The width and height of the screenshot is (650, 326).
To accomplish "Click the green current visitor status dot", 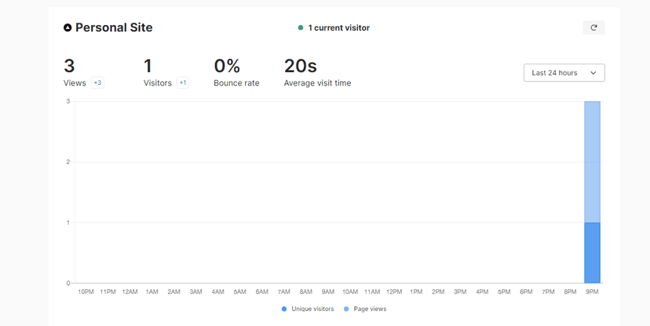I will click(301, 27).
